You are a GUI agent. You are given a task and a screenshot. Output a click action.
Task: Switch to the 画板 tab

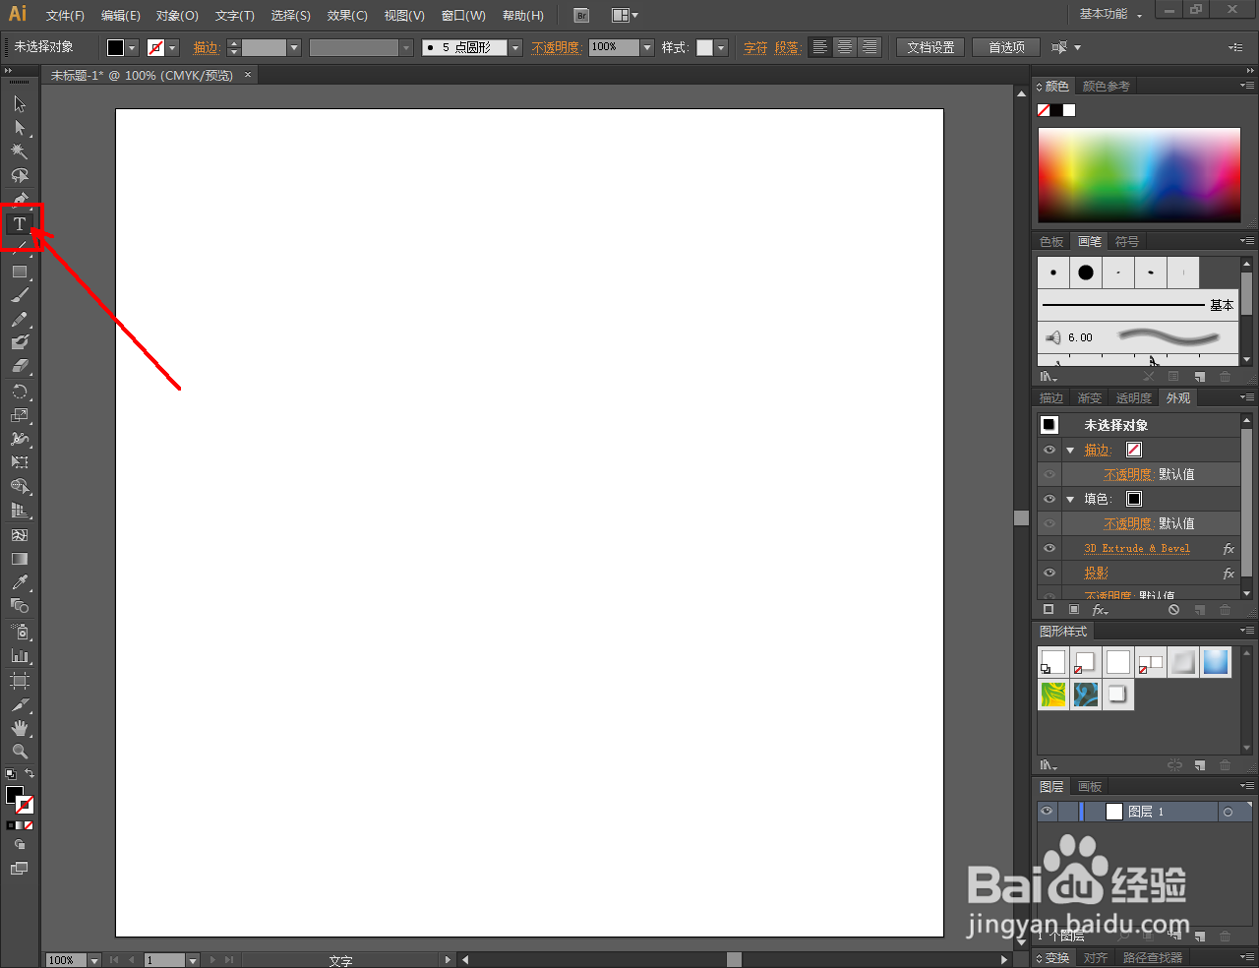(x=1090, y=786)
